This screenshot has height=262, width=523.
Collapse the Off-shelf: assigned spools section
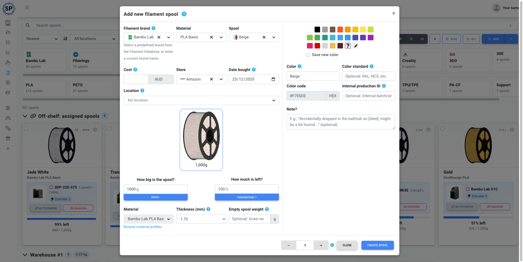tap(25, 116)
